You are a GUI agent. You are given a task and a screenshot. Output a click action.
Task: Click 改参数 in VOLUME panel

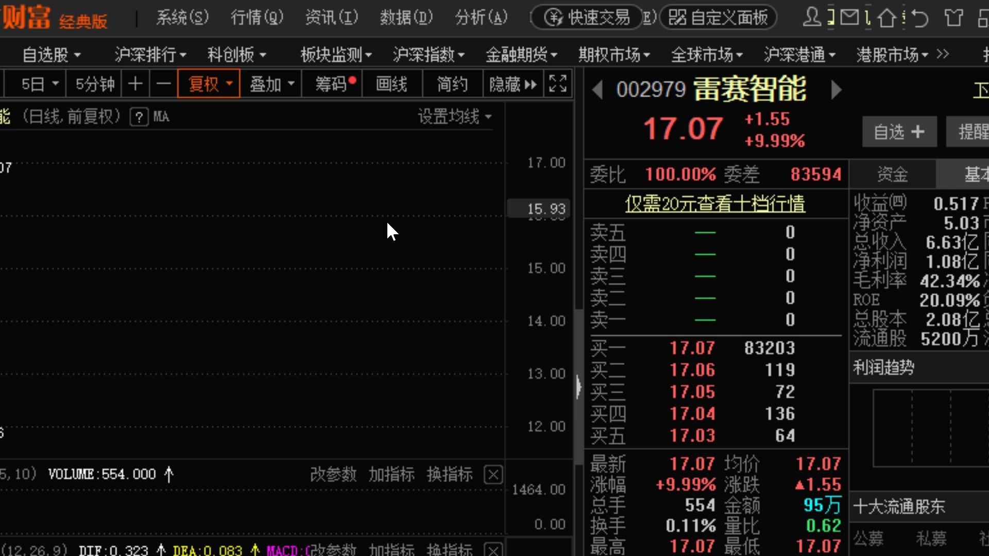tap(333, 474)
